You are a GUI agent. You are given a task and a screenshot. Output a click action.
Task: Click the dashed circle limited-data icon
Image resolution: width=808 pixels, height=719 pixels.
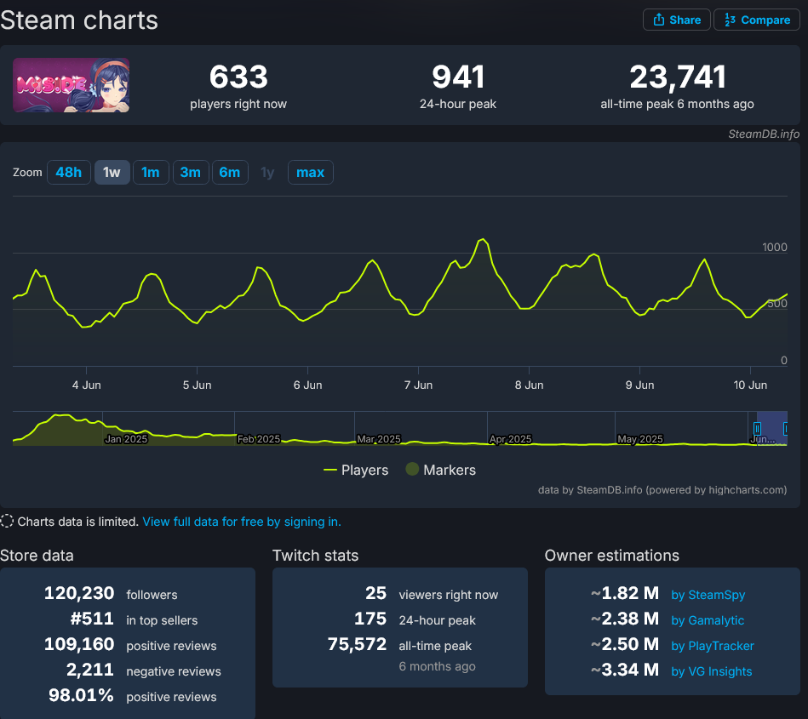(x=7, y=521)
